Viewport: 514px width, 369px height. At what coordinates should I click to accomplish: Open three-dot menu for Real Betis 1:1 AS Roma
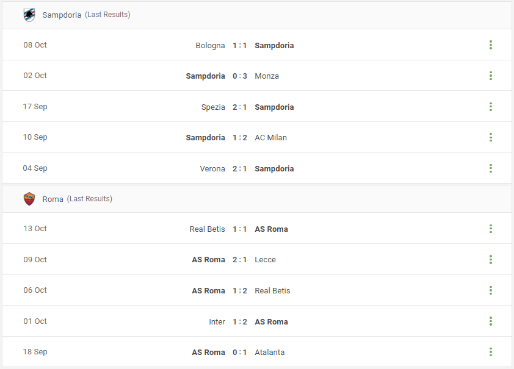490,229
